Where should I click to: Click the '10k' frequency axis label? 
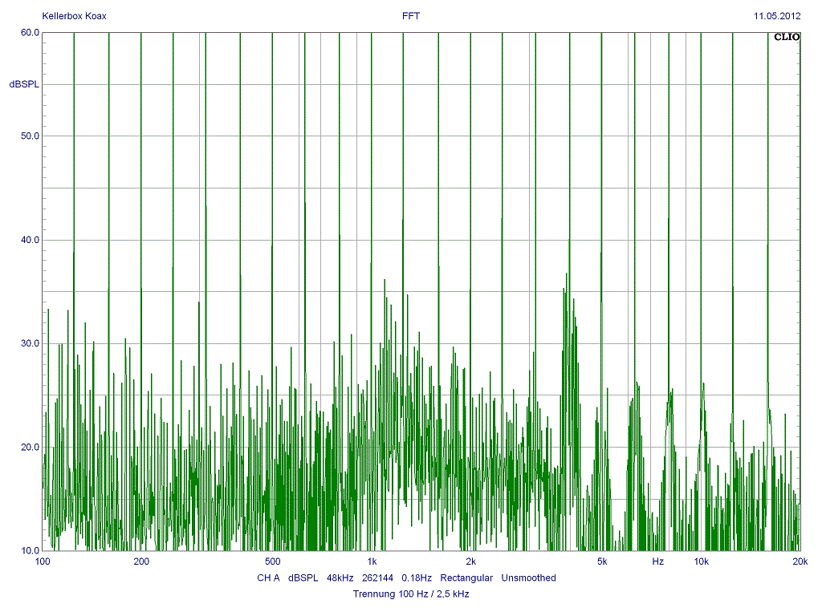pos(702,562)
